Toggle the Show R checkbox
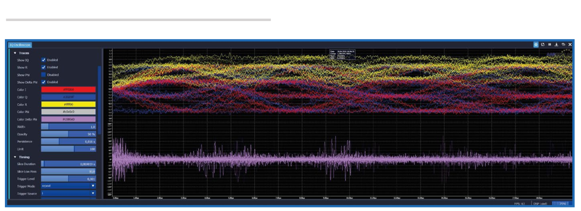Image resolution: width=581 pixels, height=211 pixels. point(44,67)
